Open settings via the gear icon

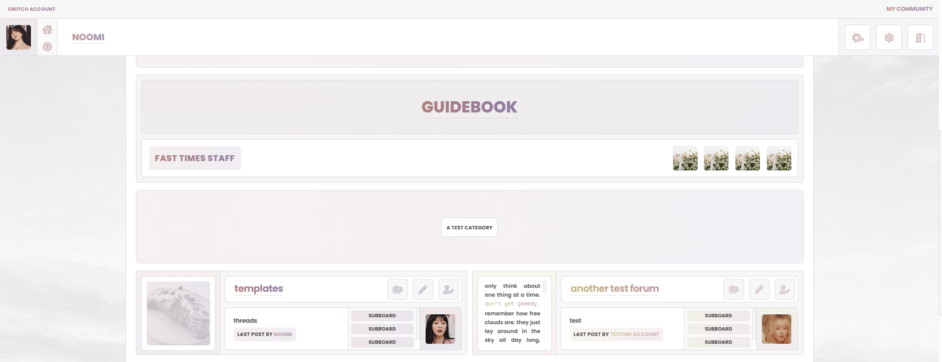(x=889, y=38)
